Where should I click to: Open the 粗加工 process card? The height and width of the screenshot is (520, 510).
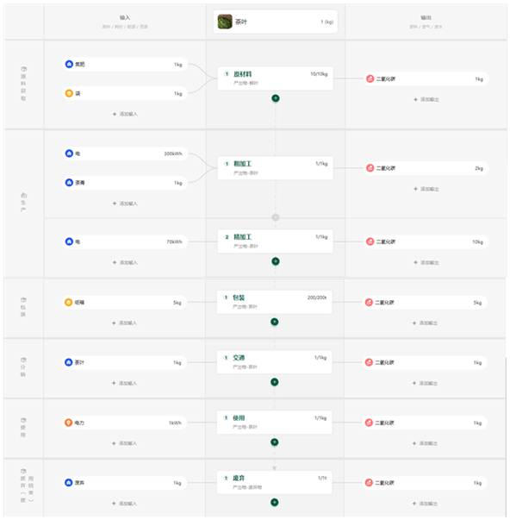tap(276, 168)
